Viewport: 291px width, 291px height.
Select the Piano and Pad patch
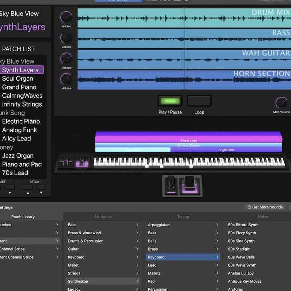coord(22,164)
